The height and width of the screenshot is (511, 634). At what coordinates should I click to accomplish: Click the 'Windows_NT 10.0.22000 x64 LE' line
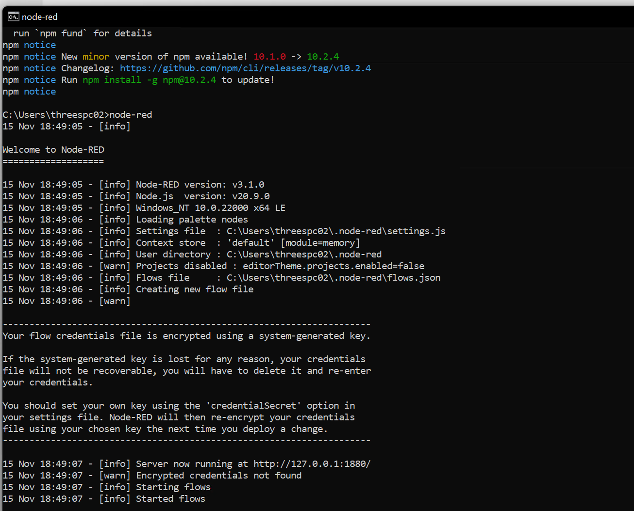(x=211, y=208)
